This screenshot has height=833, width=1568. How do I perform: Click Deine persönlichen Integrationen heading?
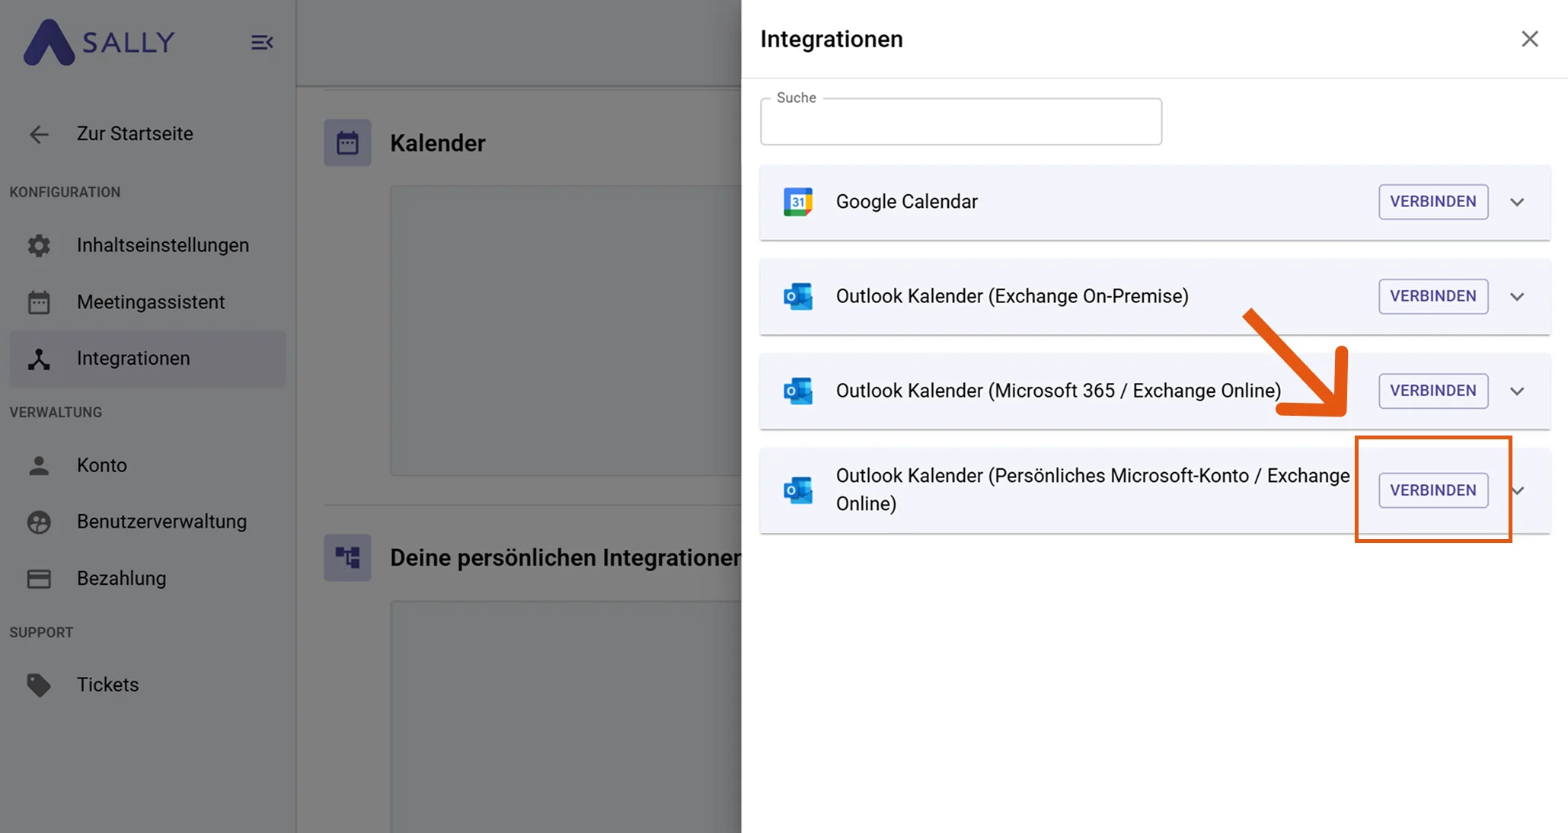[x=566, y=558]
